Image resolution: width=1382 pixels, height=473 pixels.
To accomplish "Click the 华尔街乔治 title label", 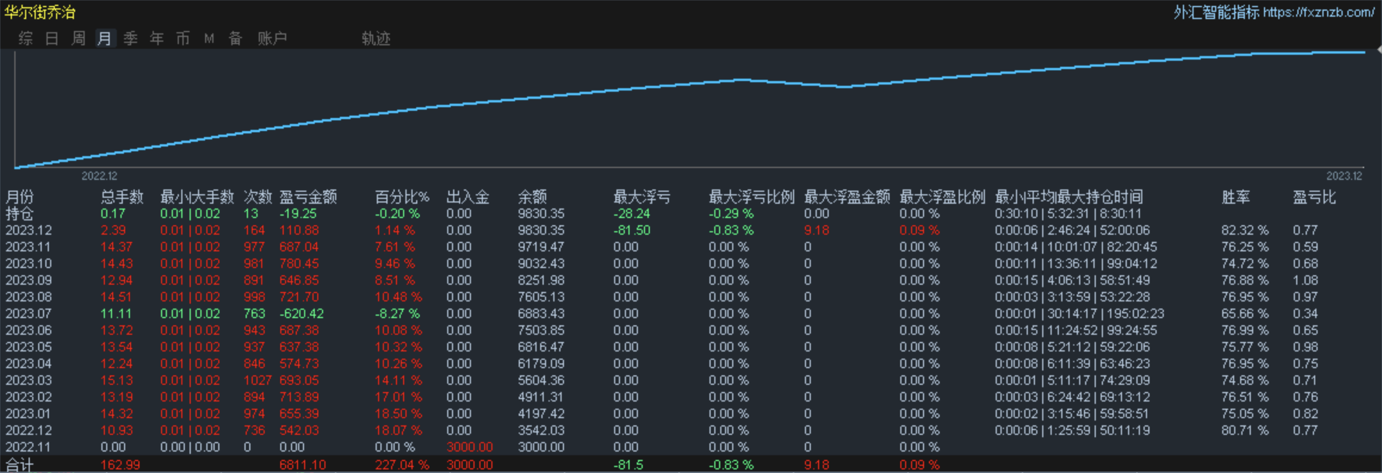I will pos(40,12).
